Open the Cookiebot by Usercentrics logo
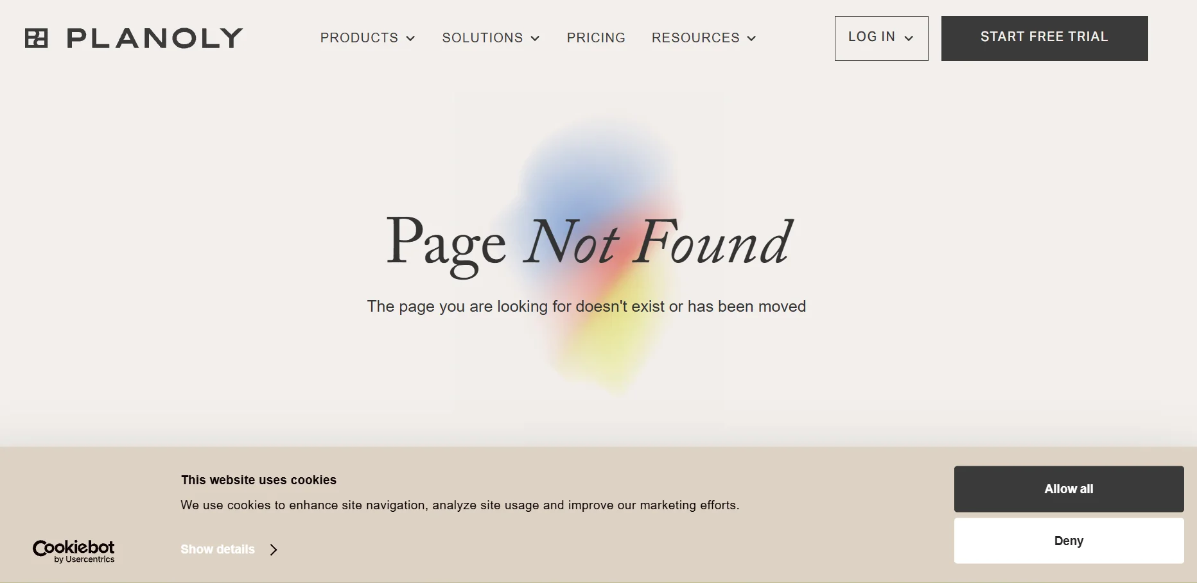The width and height of the screenshot is (1197, 583). coord(74,551)
